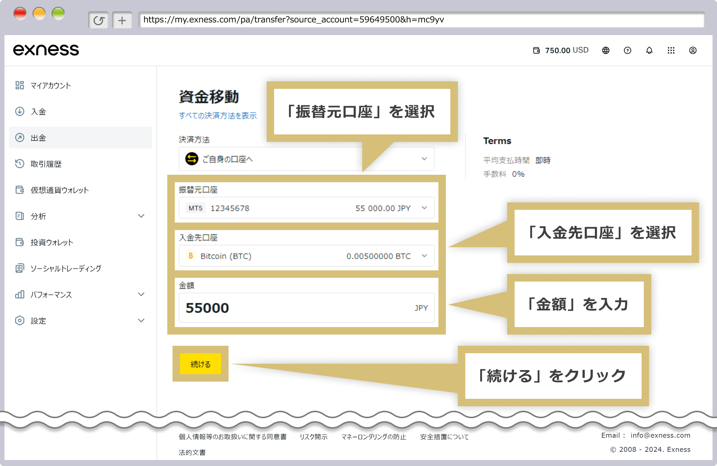Click すべての決済方法を表示 link
717x466 pixels.
click(x=218, y=115)
